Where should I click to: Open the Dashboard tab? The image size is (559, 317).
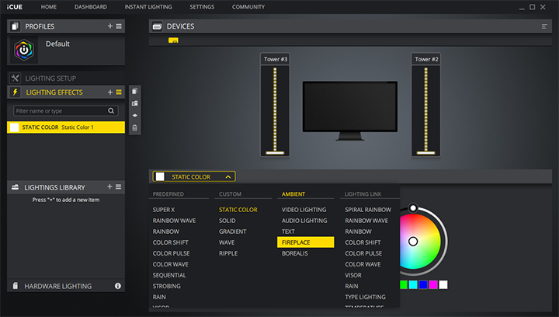91,7
